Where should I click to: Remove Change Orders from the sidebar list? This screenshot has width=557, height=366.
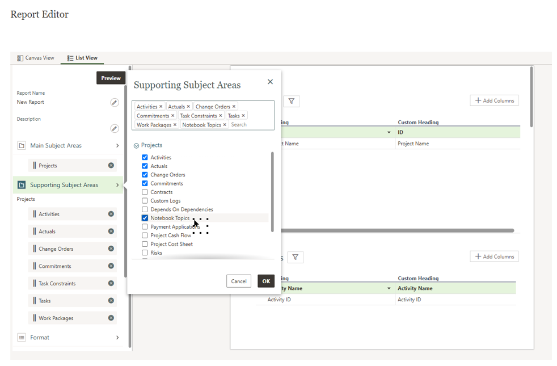pyautogui.click(x=111, y=249)
